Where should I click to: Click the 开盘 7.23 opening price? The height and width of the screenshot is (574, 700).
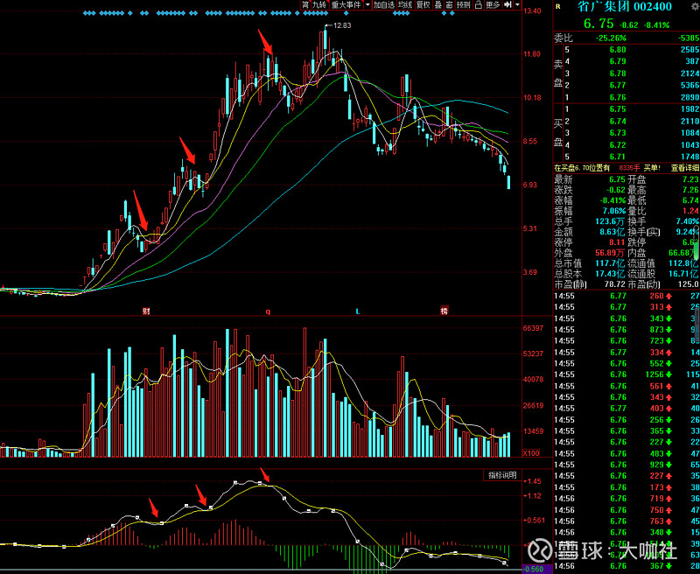690,179
